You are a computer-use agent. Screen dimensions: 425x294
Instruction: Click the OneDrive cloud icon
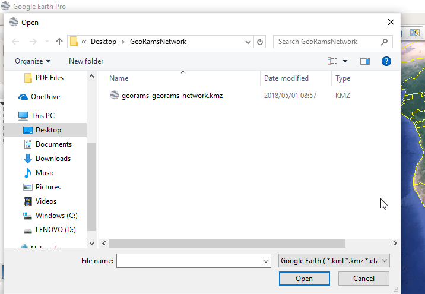(23, 97)
